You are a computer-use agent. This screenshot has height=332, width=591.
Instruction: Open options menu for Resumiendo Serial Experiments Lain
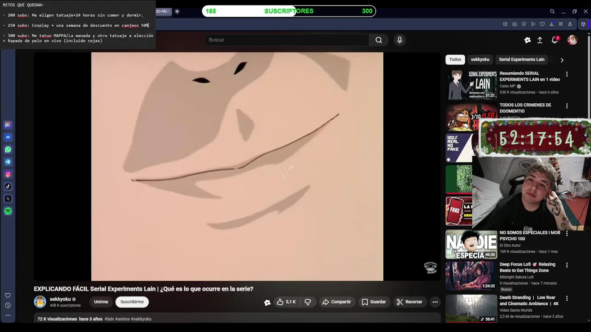(567, 74)
